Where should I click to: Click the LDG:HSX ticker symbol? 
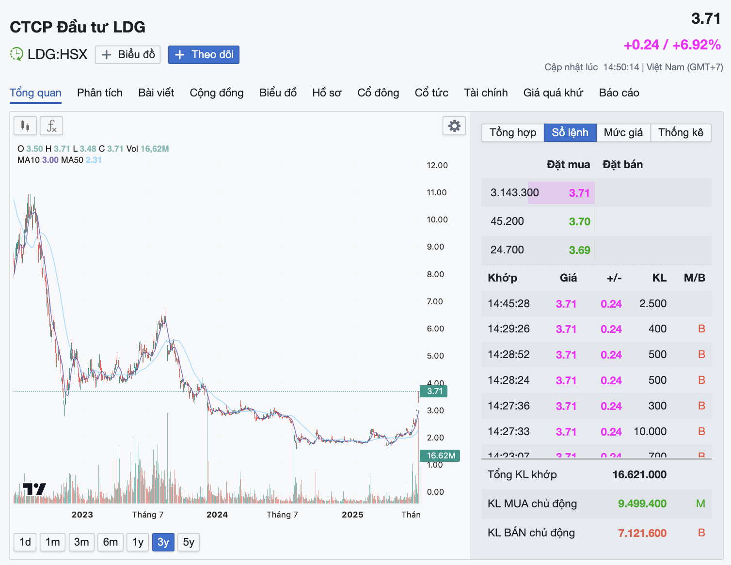(57, 54)
